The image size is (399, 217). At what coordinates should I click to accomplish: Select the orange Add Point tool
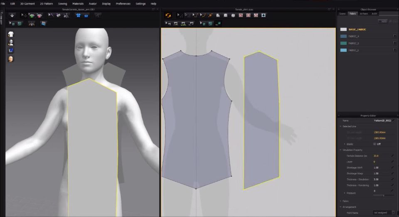pos(210,15)
